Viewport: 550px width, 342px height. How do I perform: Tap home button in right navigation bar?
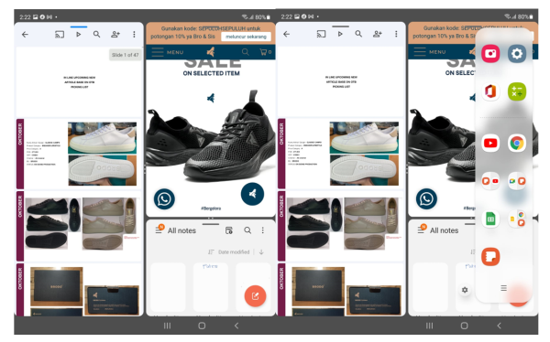click(464, 326)
